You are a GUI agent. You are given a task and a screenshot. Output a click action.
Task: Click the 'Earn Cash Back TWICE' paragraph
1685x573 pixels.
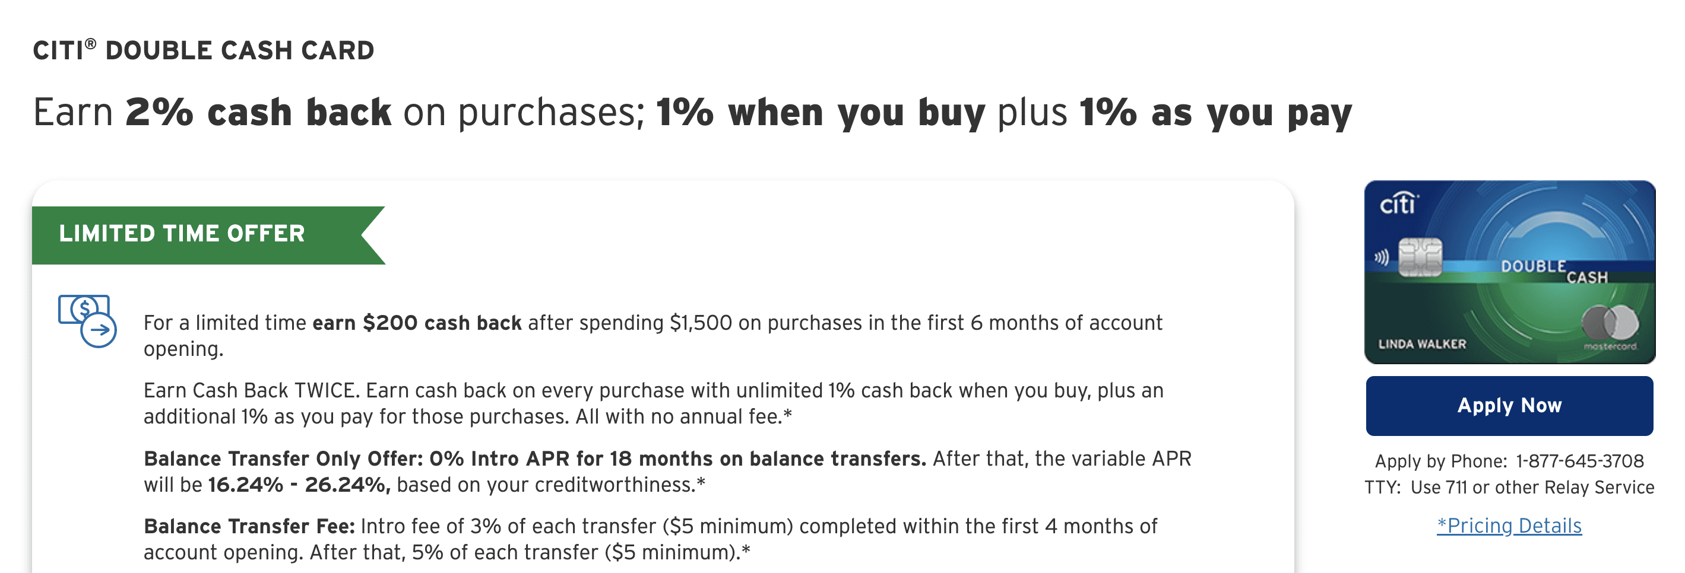click(x=654, y=403)
